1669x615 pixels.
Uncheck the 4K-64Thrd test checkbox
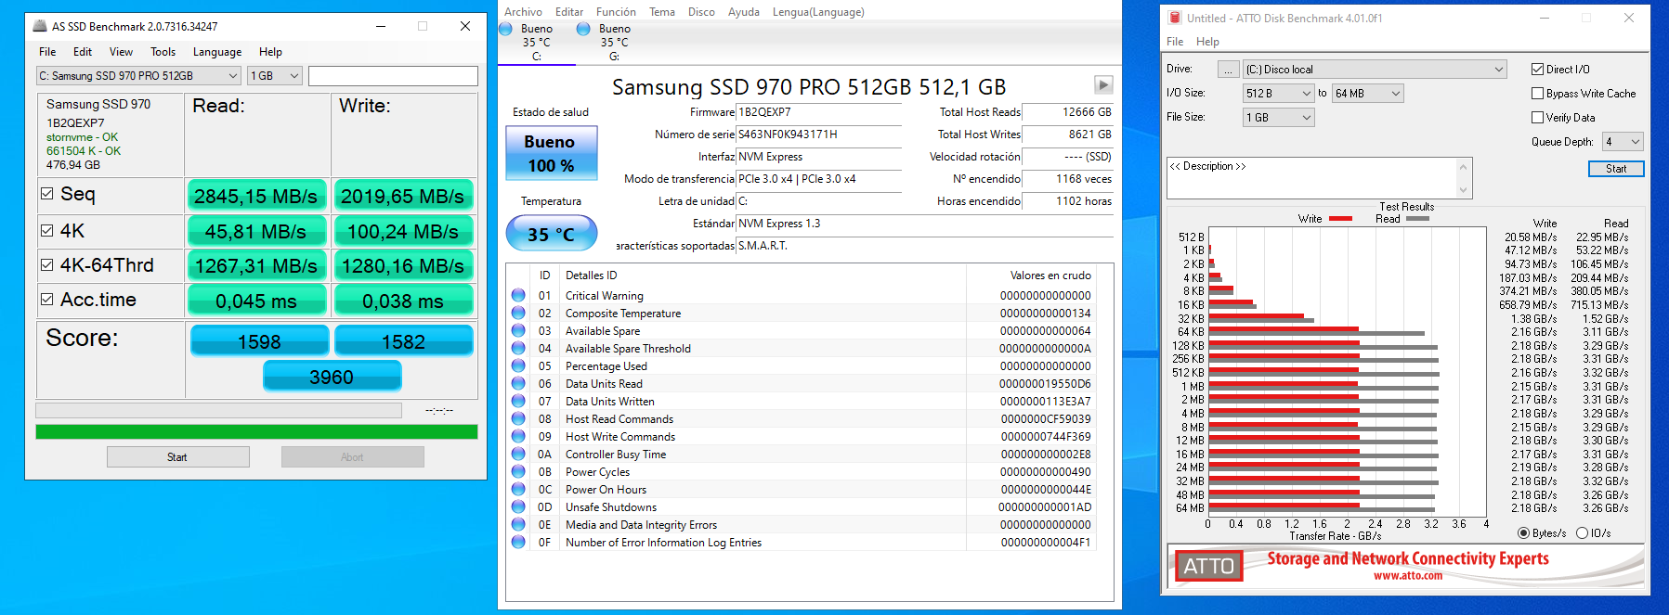point(46,265)
